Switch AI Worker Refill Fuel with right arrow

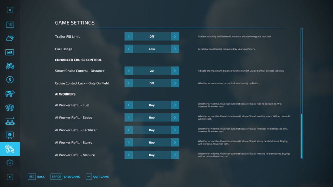pos(175,105)
